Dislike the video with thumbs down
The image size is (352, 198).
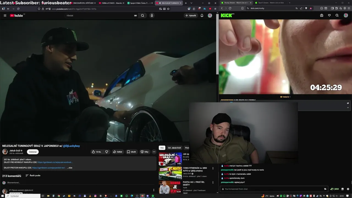[x=107, y=152]
